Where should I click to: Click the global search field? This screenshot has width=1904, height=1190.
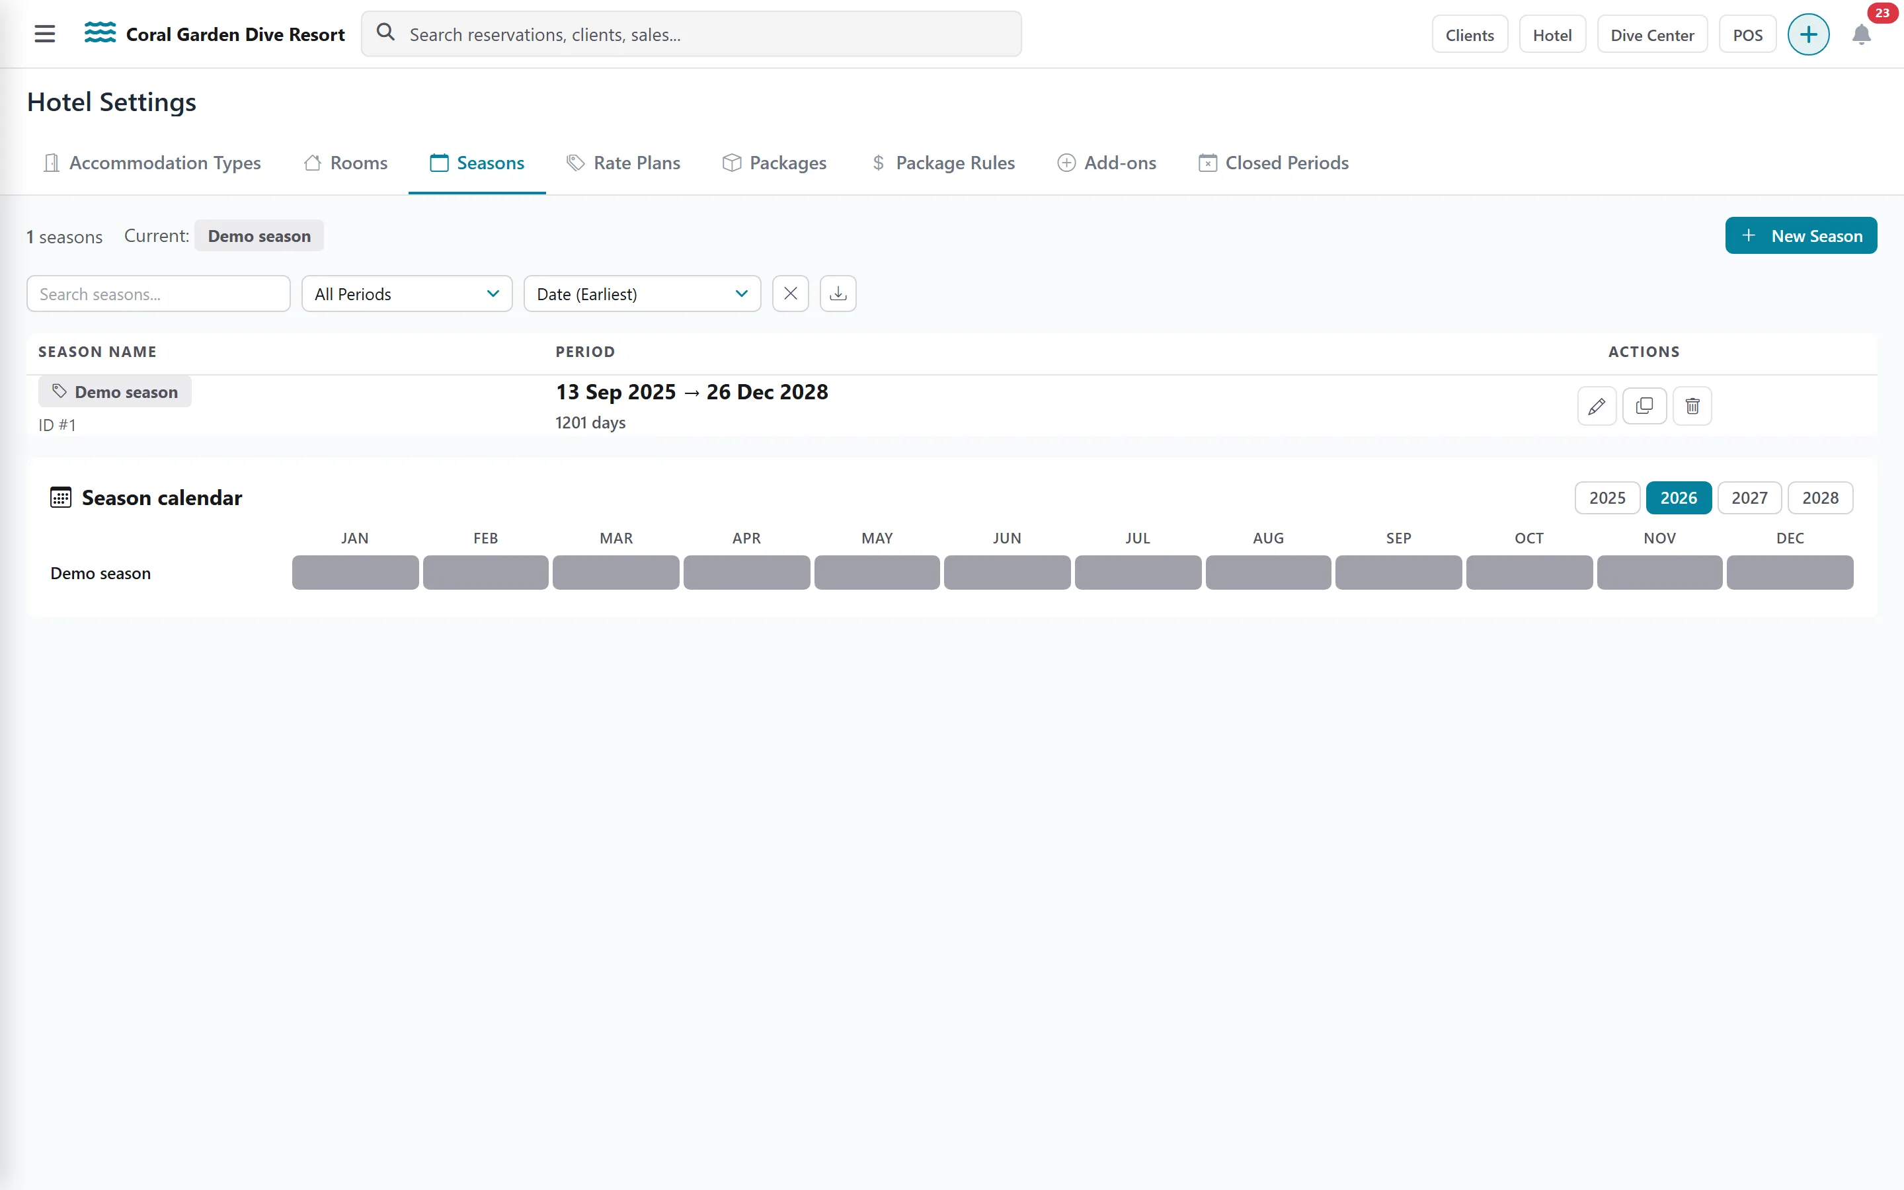click(691, 34)
